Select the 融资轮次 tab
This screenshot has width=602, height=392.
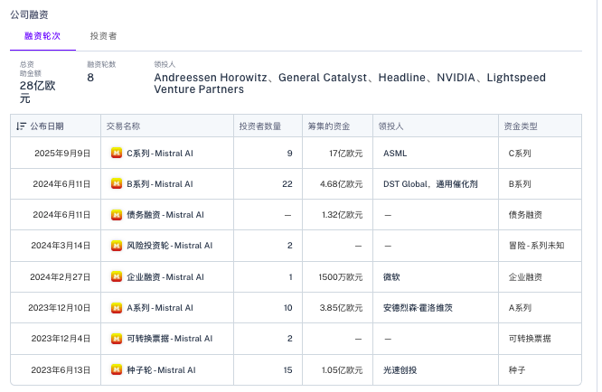(x=42, y=36)
